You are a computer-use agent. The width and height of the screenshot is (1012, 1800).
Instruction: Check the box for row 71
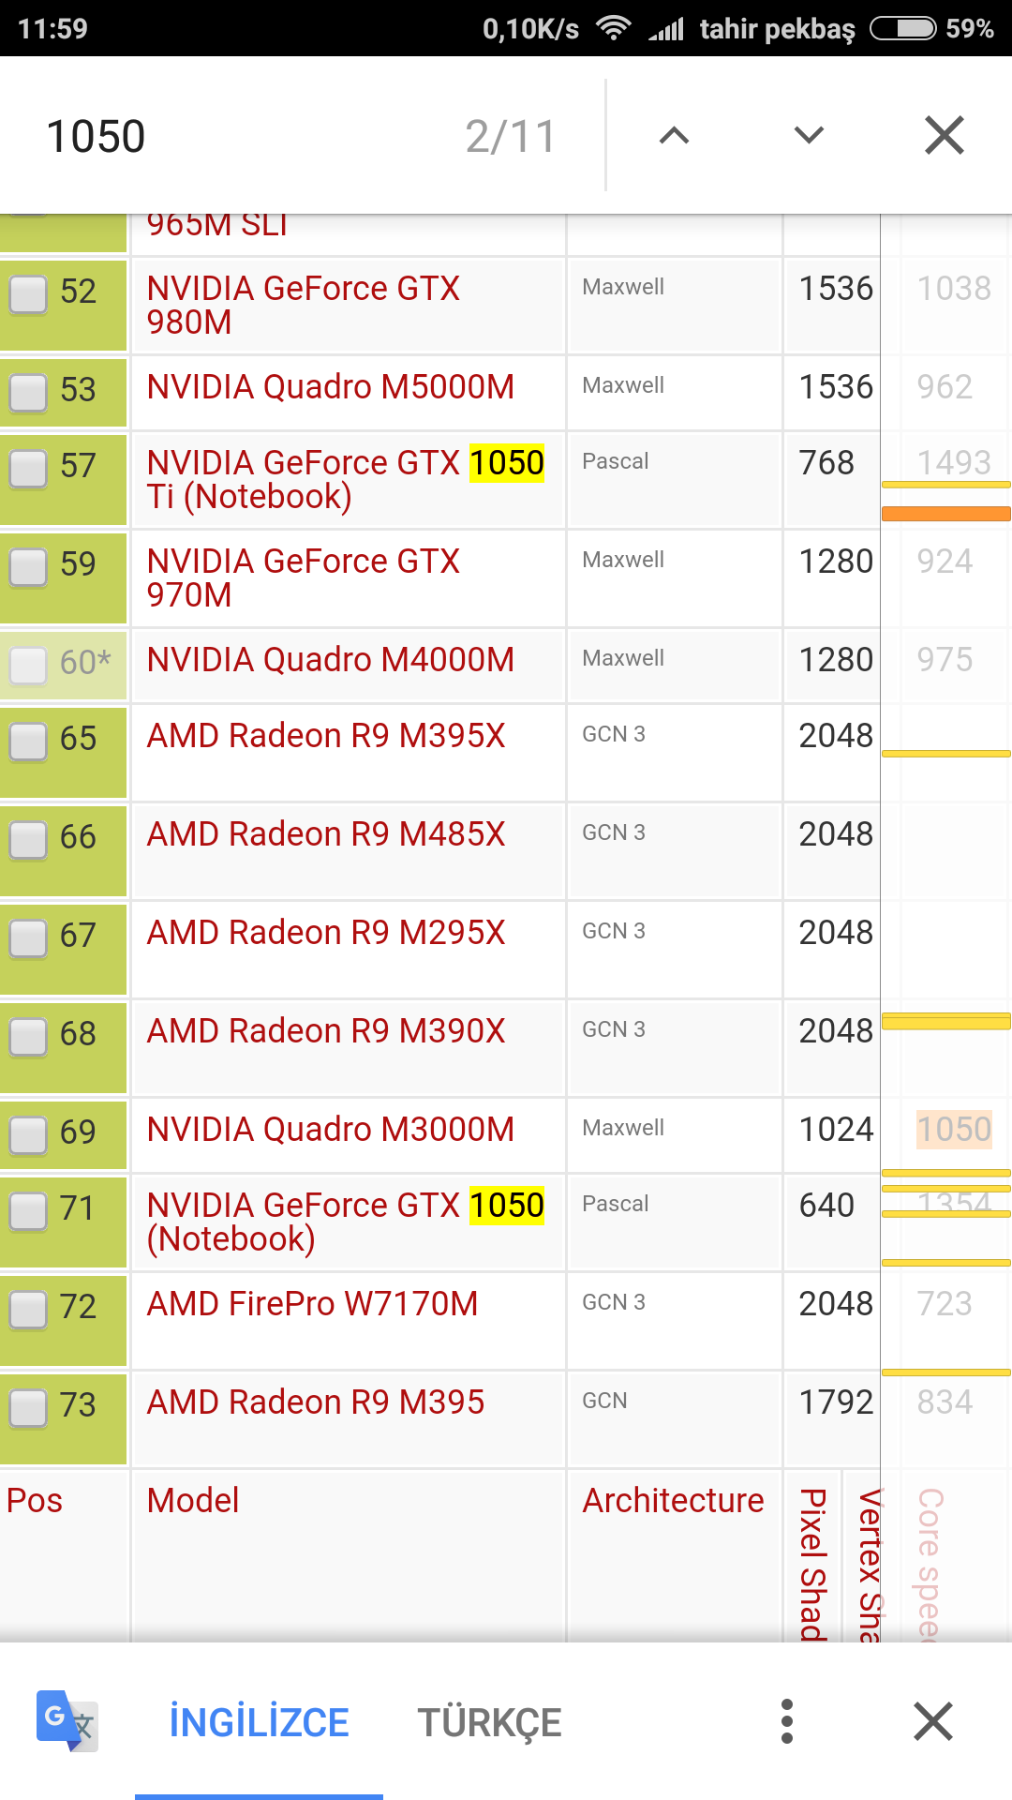pos(28,1211)
